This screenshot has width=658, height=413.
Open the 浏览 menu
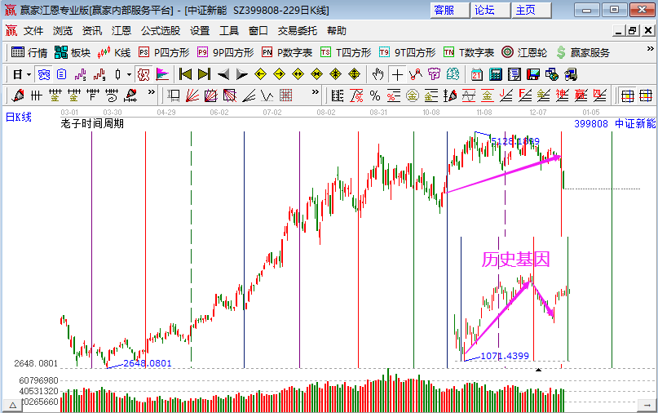point(63,31)
